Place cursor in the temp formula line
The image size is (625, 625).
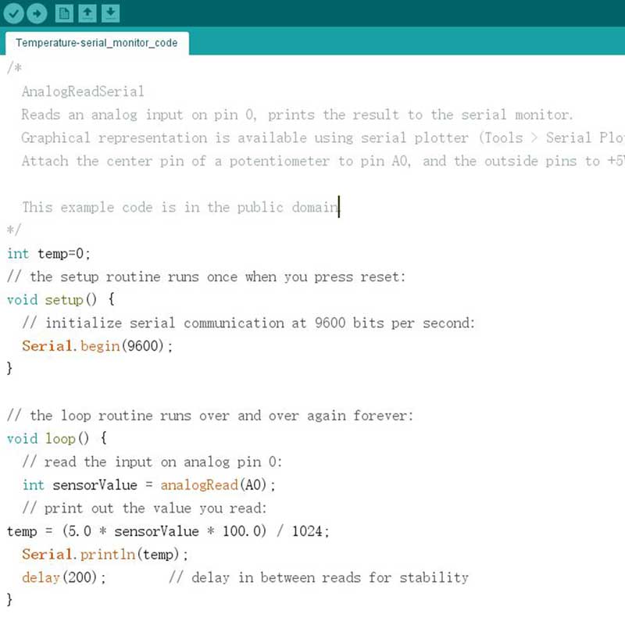tap(168, 531)
